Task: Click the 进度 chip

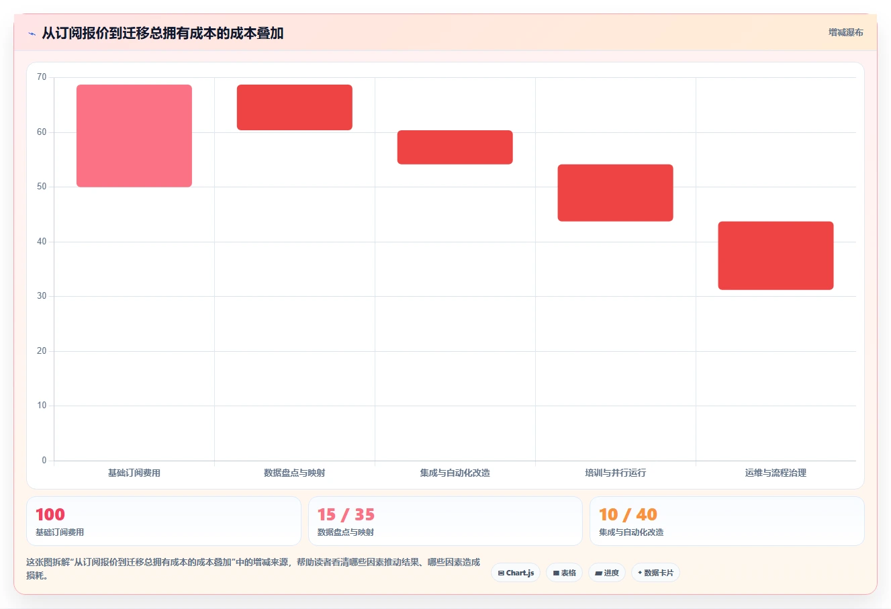Action: 607,573
